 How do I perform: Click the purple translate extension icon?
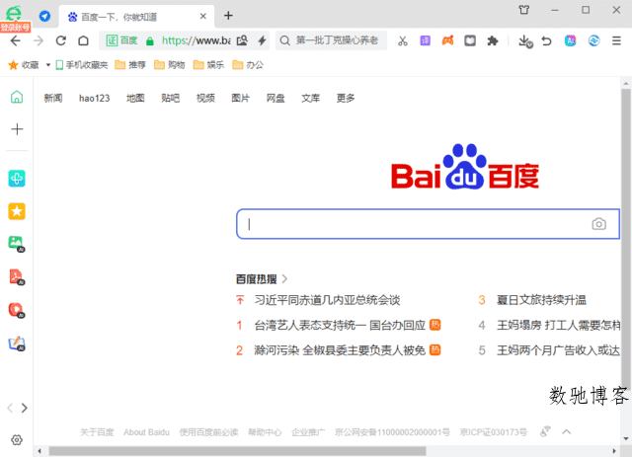pos(426,40)
